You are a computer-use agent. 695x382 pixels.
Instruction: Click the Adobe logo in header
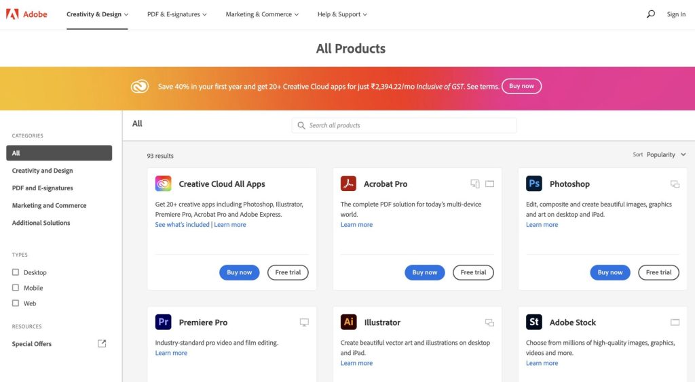pyautogui.click(x=27, y=14)
